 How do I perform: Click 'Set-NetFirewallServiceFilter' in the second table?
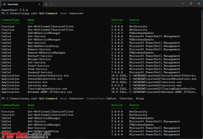coord(50,115)
